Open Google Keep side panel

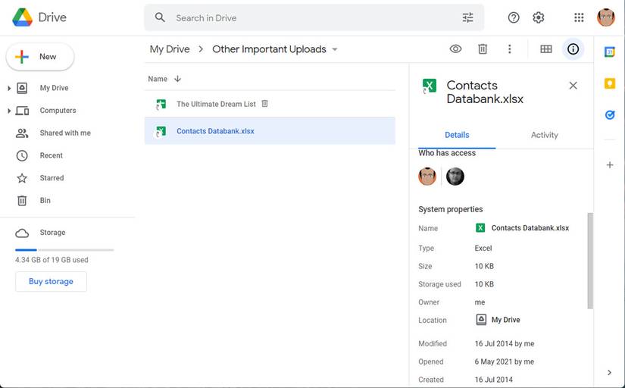(x=609, y=83)
